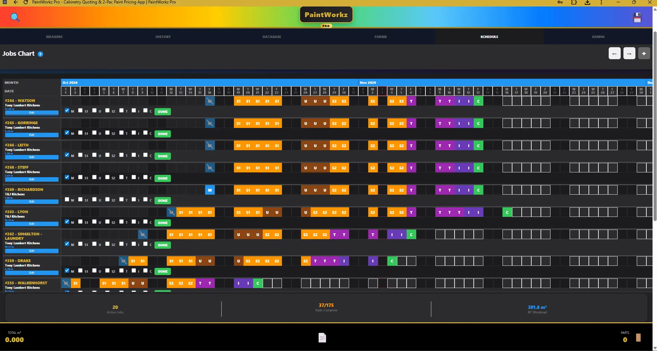Check the S2 checkbox for #268 Steff
This screenshot has width=657, height=351.
108,177
